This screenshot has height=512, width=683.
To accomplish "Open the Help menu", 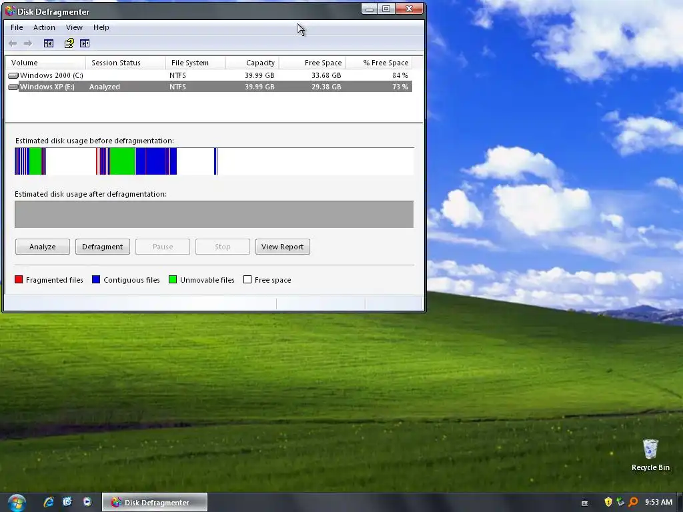I will coord(101,27).
